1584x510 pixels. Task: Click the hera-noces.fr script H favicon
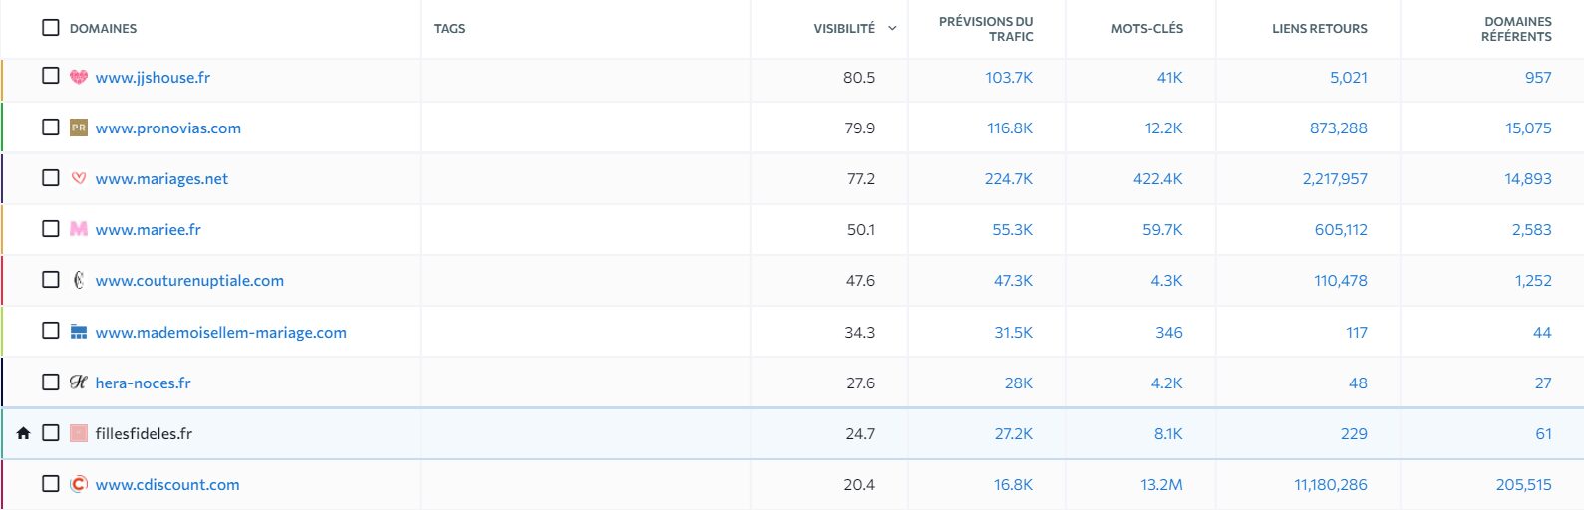point(79,382)
